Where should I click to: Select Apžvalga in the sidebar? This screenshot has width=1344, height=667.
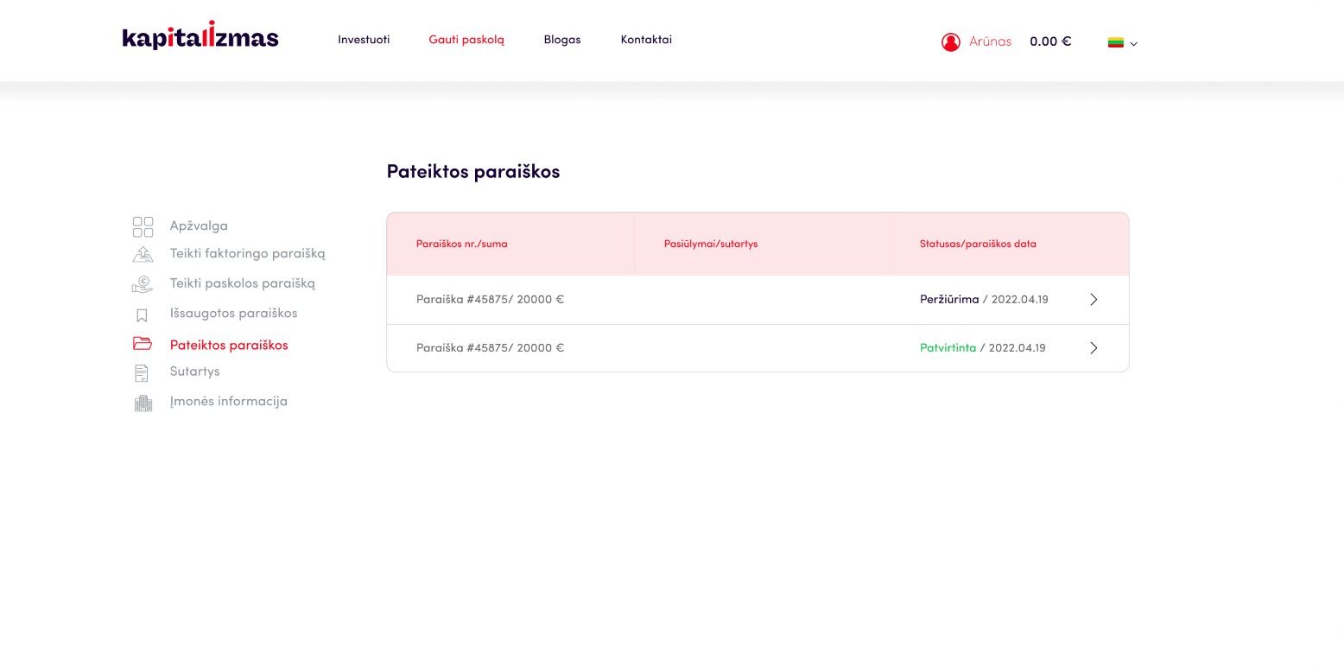coord(199,226)
